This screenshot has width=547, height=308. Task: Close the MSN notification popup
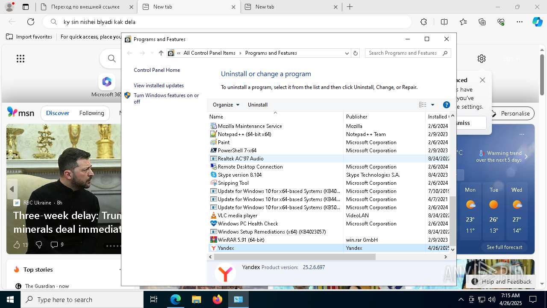pos(482,80)
